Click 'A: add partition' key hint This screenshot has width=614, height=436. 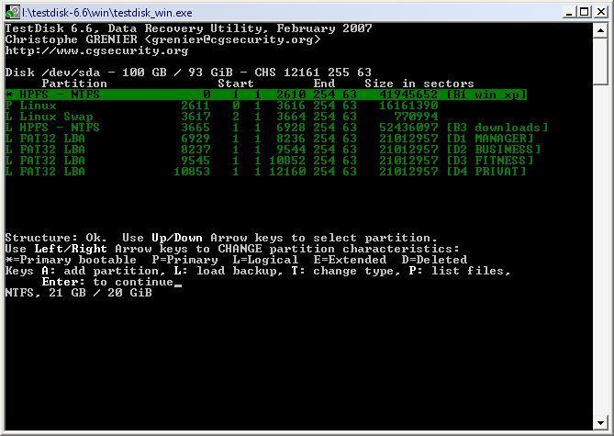100,271
